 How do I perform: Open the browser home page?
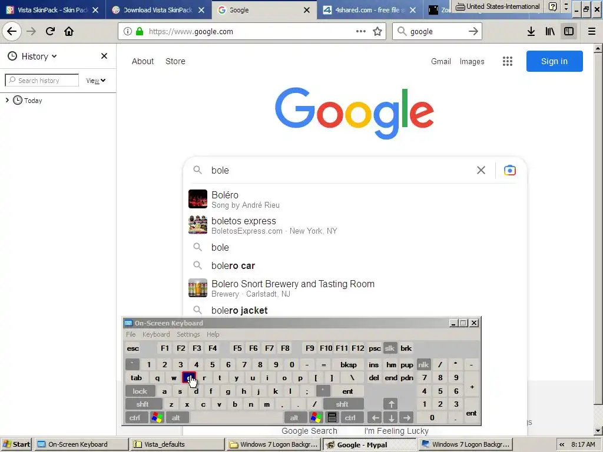click(x=69, y=31)
